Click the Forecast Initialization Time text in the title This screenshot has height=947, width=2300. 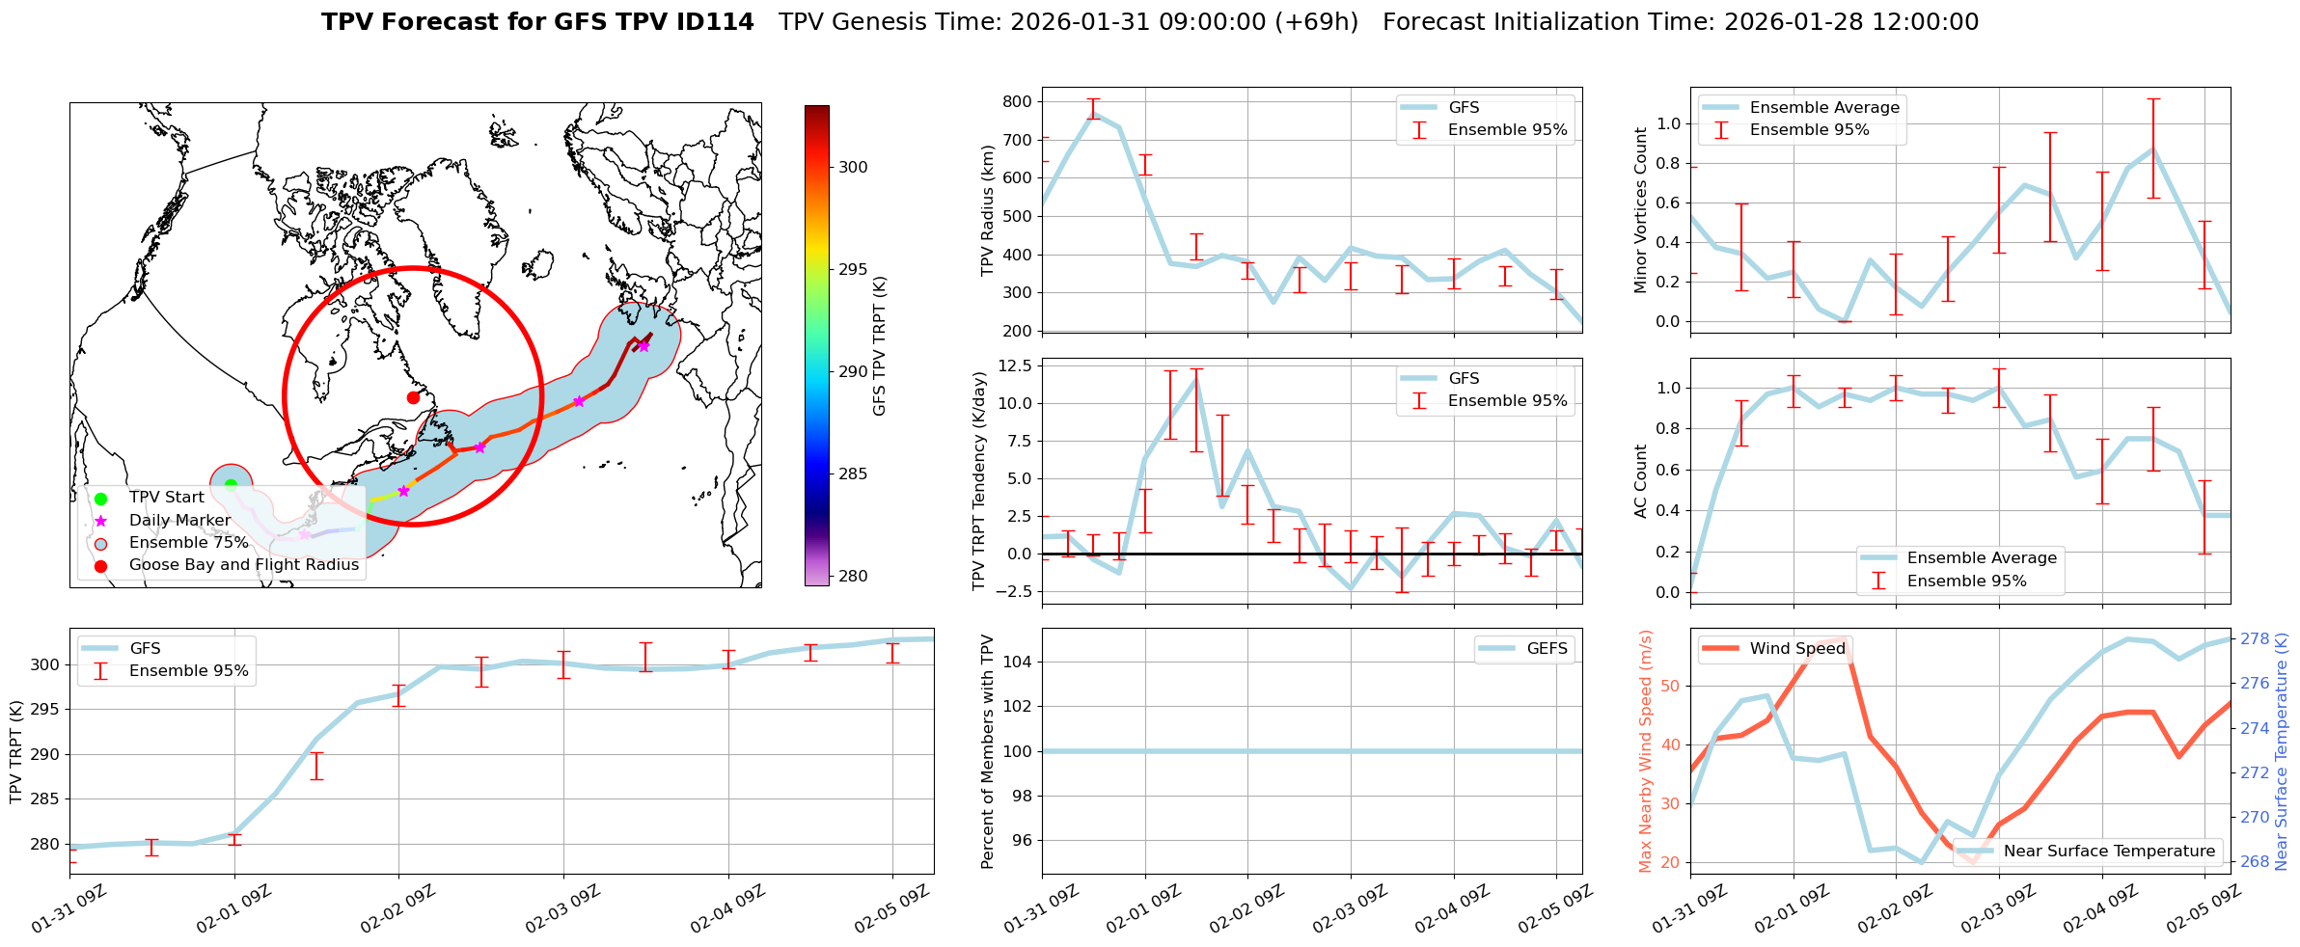[x=1680, y=22]
